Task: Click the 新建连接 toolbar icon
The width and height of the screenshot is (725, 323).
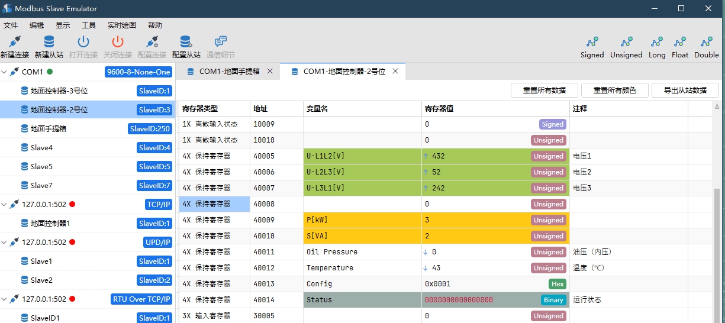Action: 15,41
